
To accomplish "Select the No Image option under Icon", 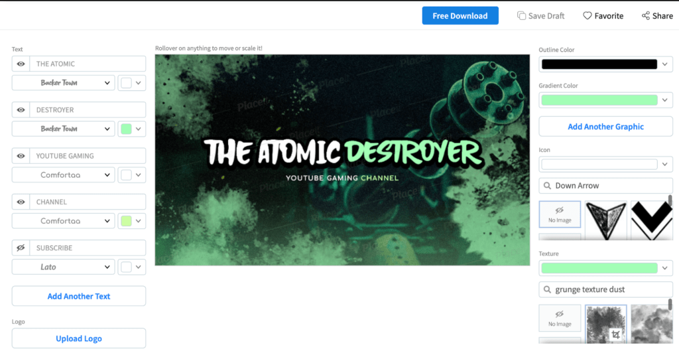I will point(560,214).
